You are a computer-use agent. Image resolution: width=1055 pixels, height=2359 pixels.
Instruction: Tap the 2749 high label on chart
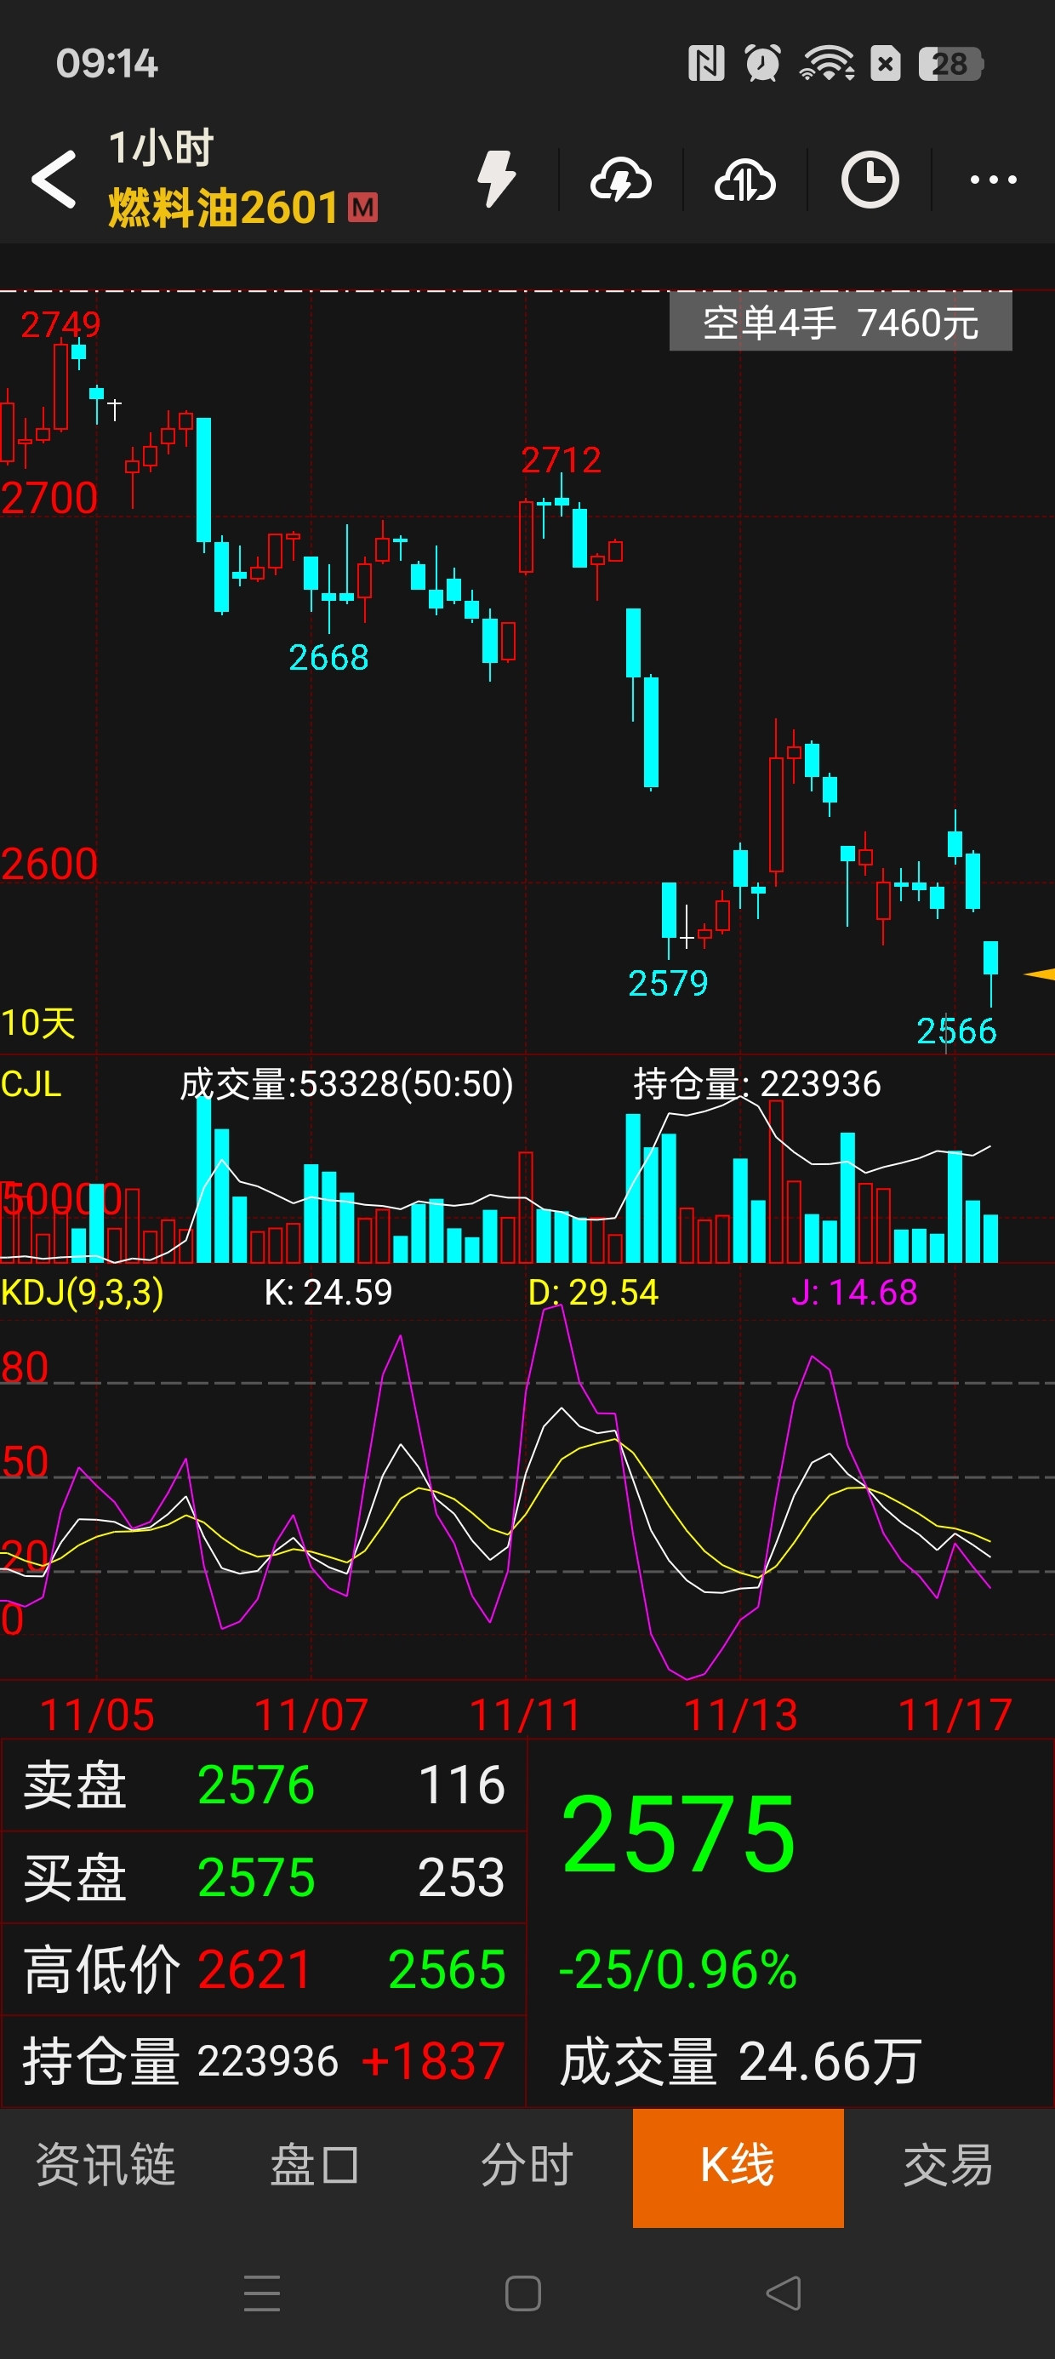[60, 324]
